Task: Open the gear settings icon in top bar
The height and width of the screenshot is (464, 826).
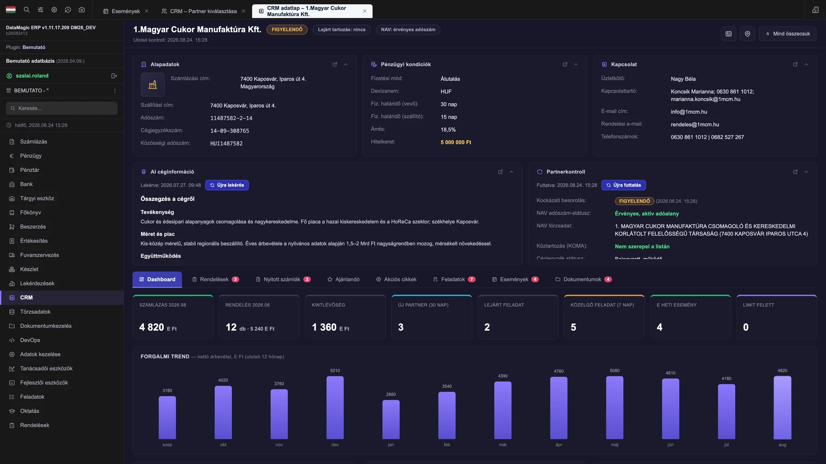Action: pos(54,10)
